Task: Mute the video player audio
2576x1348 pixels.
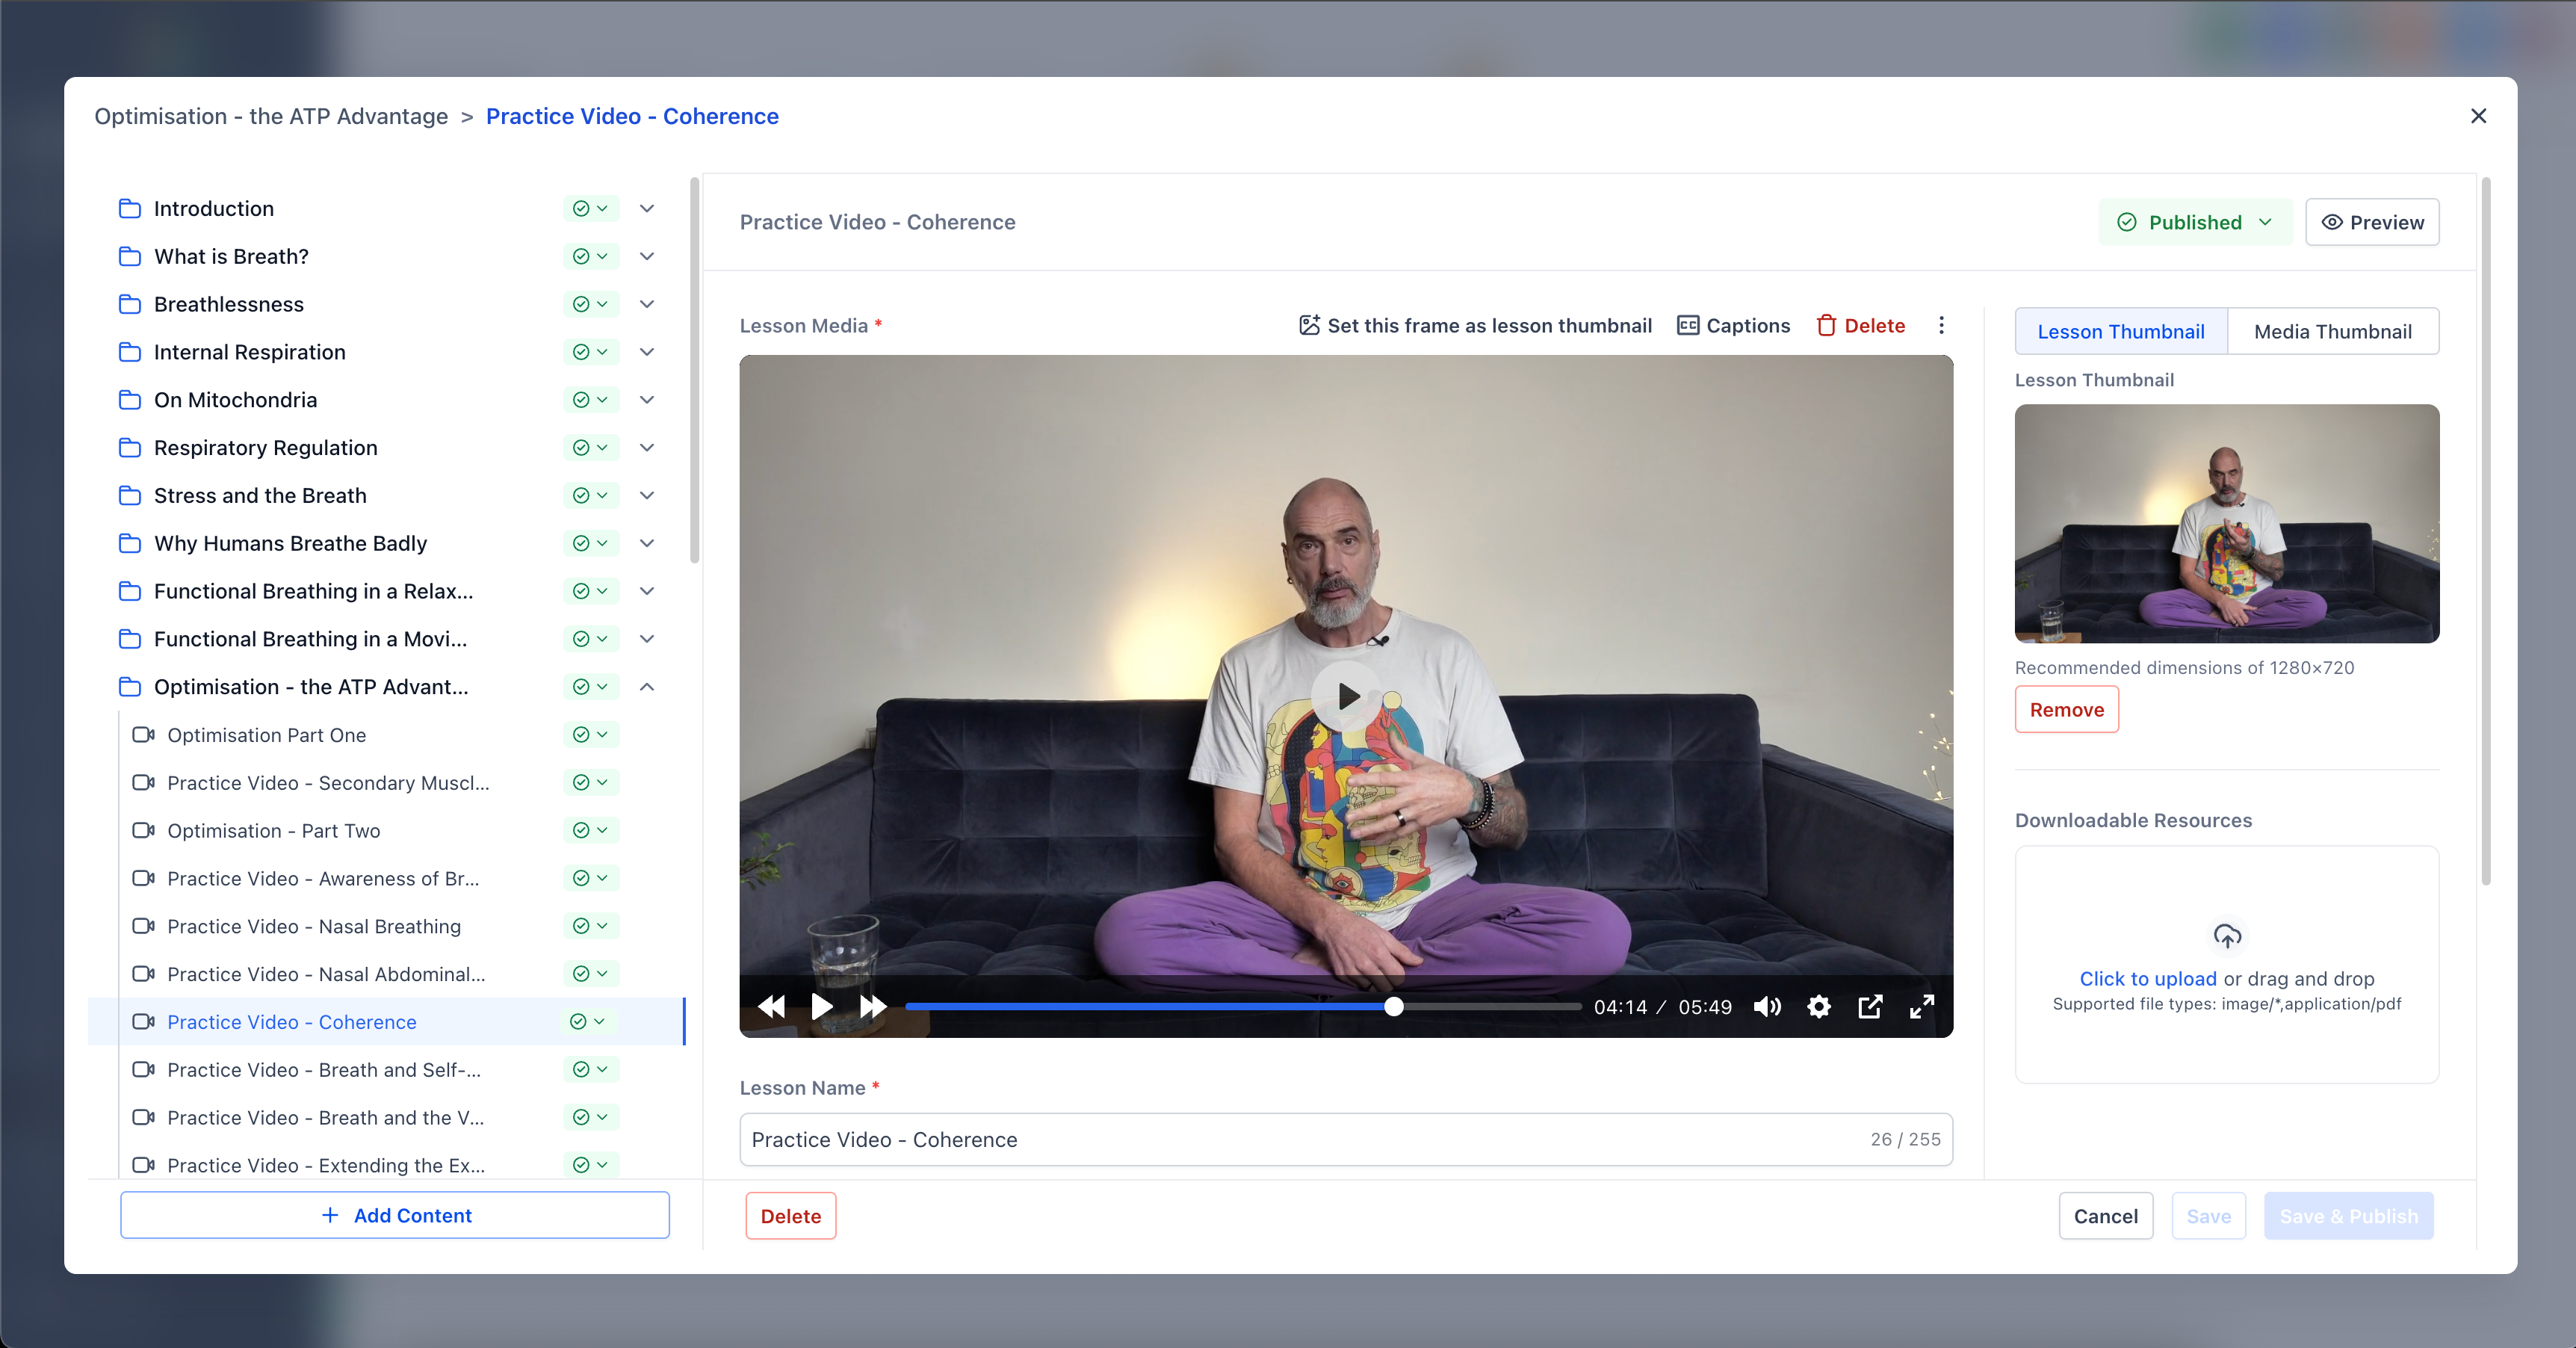Action: (1767, 1007)
